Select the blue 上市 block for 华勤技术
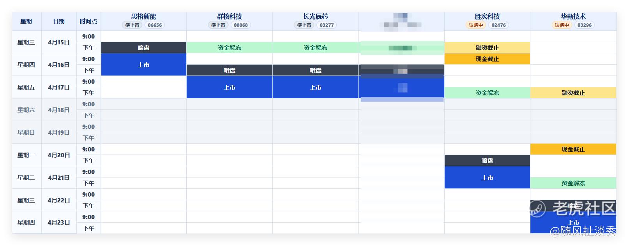Screen dimensions: 629x246 (x=573, y=223)
